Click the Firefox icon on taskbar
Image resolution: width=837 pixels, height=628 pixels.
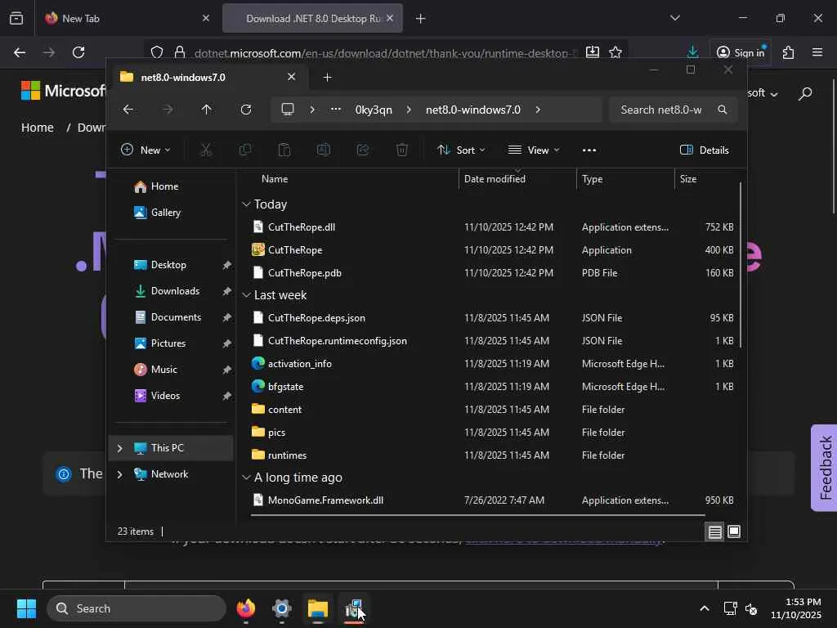pos(245,608)
